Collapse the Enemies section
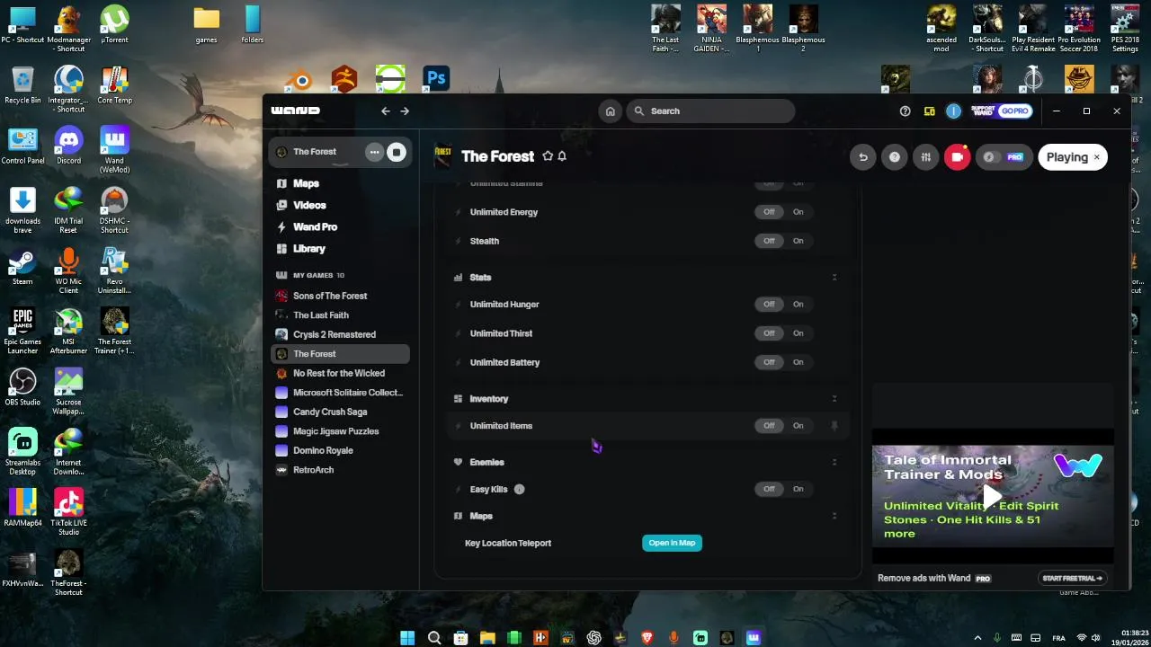 click(834, 463)
